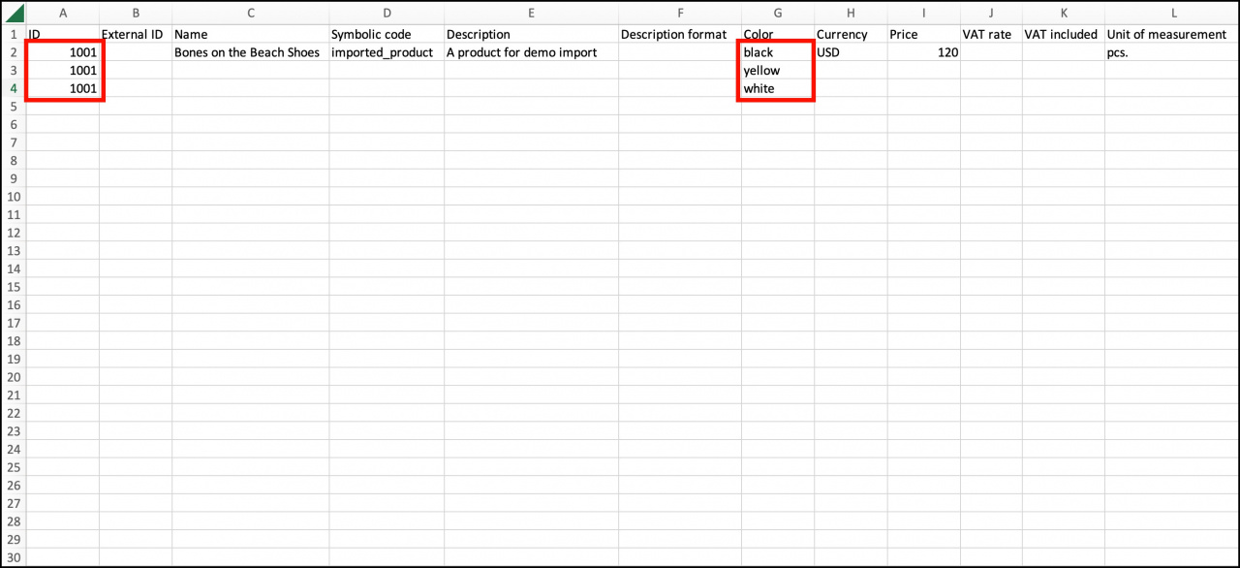Image resolution: width=1240 pixels, height=568 pixels.
Task: Click the "Description format" cell
Action: coord(680,34)
